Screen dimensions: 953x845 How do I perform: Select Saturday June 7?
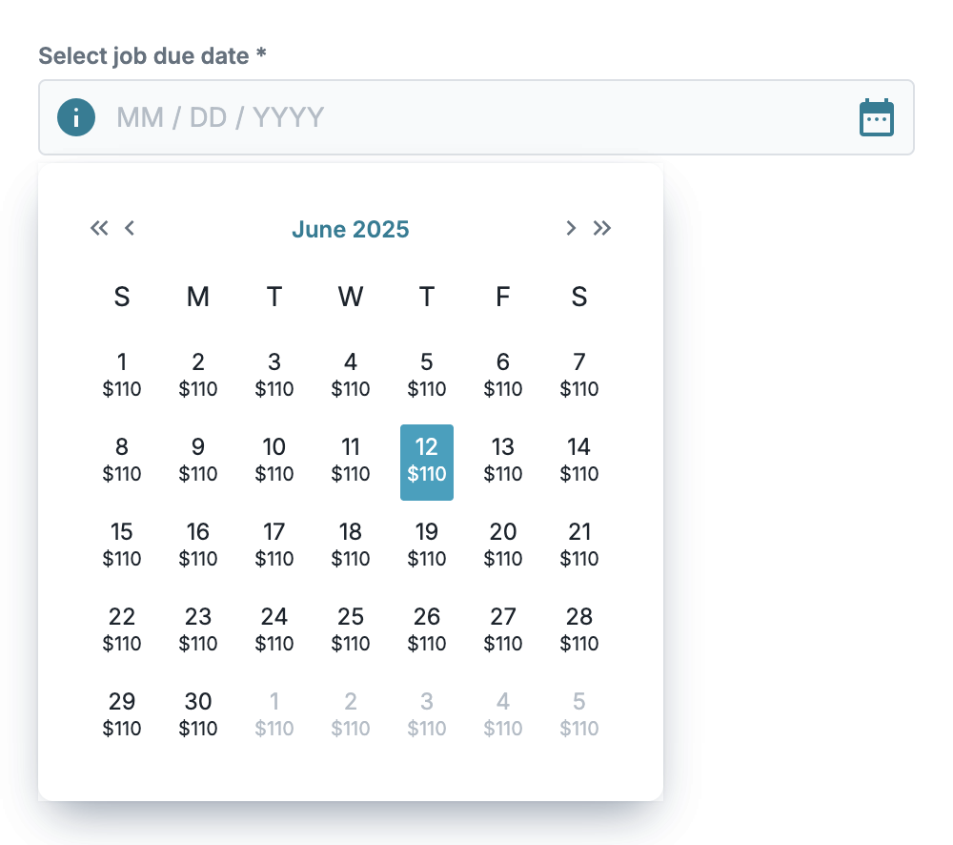[x=579, y=376]
